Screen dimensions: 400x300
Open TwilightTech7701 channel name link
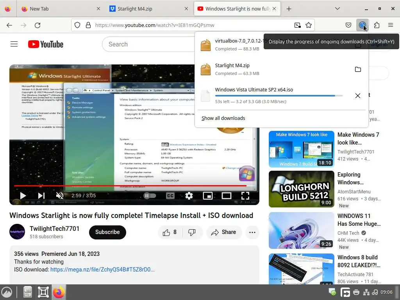point(54,229)
